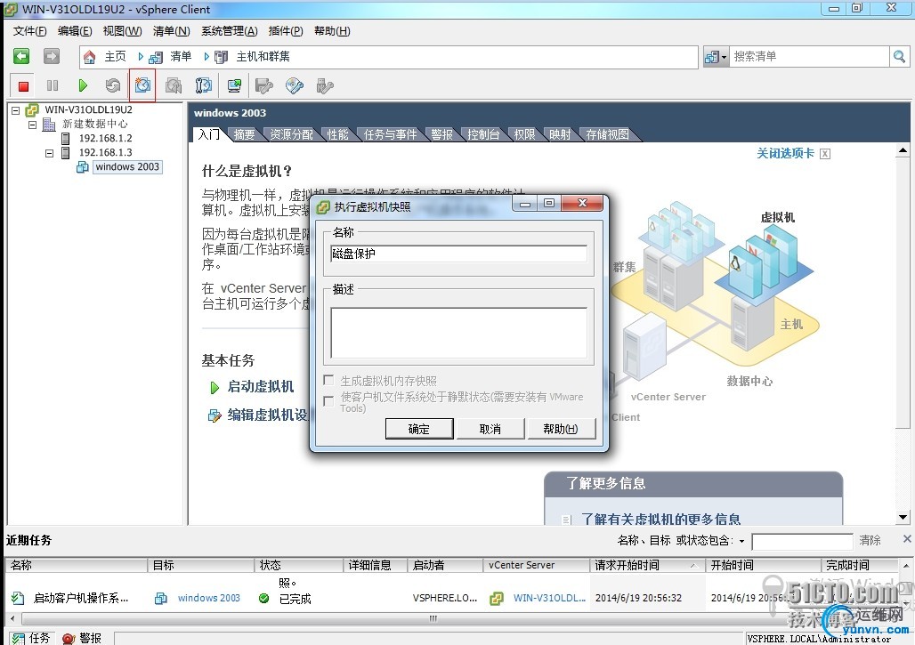Expand the arrow after 清单 breadcrumb
Screen dimensions: 915x645
point(206,57)
